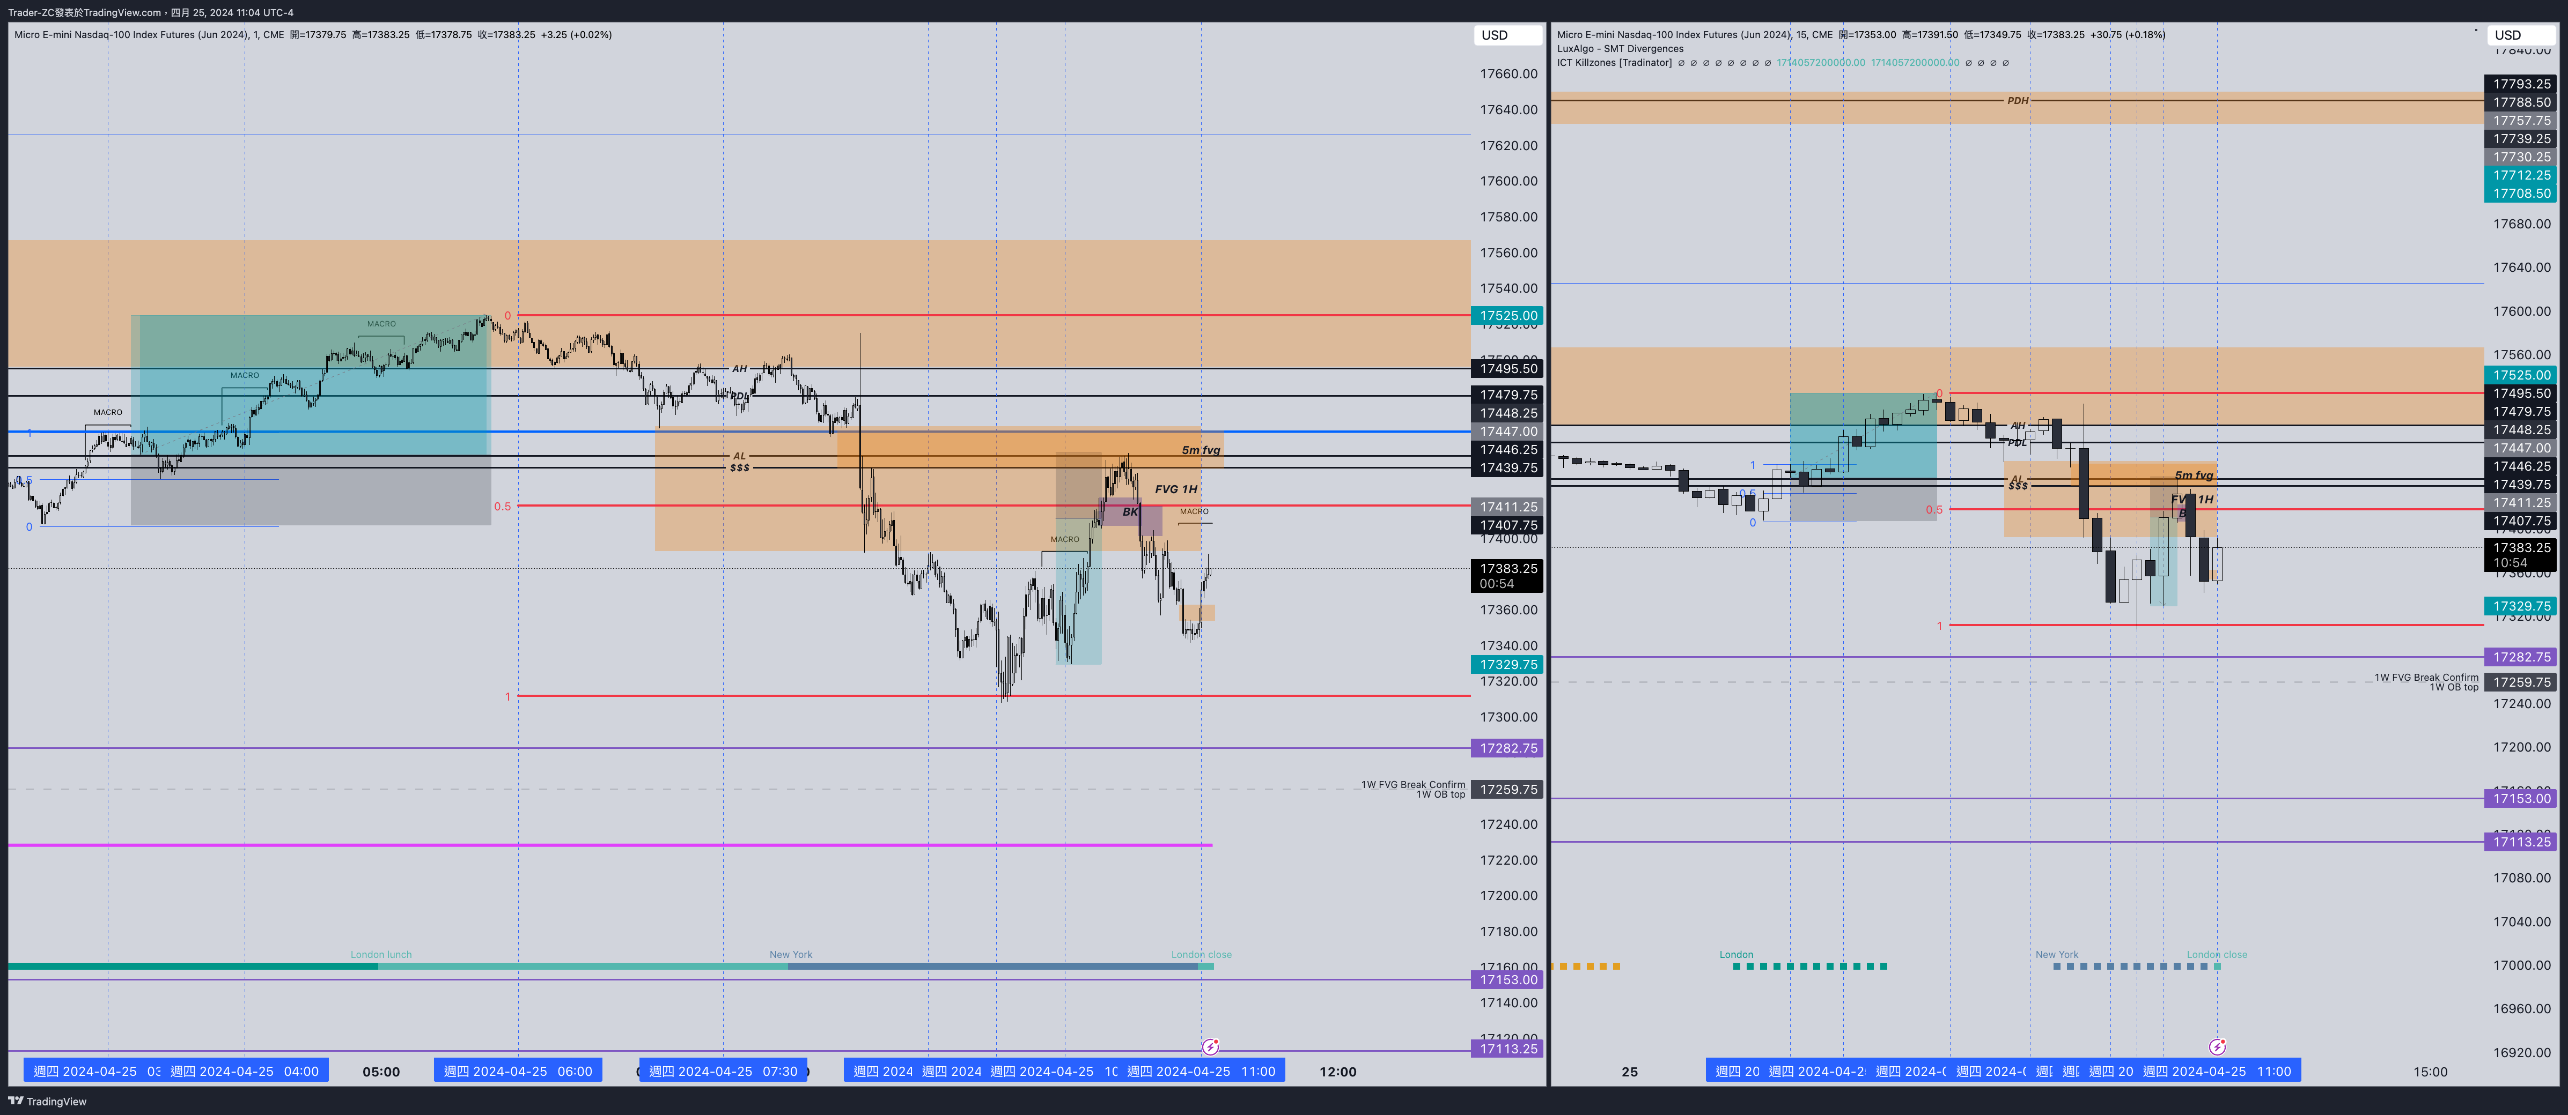
Task: Click the 1W FVG Break Confirm label on left chart
Action: (x=1414, y=785)
